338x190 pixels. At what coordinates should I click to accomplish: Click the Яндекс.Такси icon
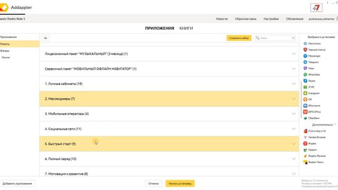tap(305, 162)
